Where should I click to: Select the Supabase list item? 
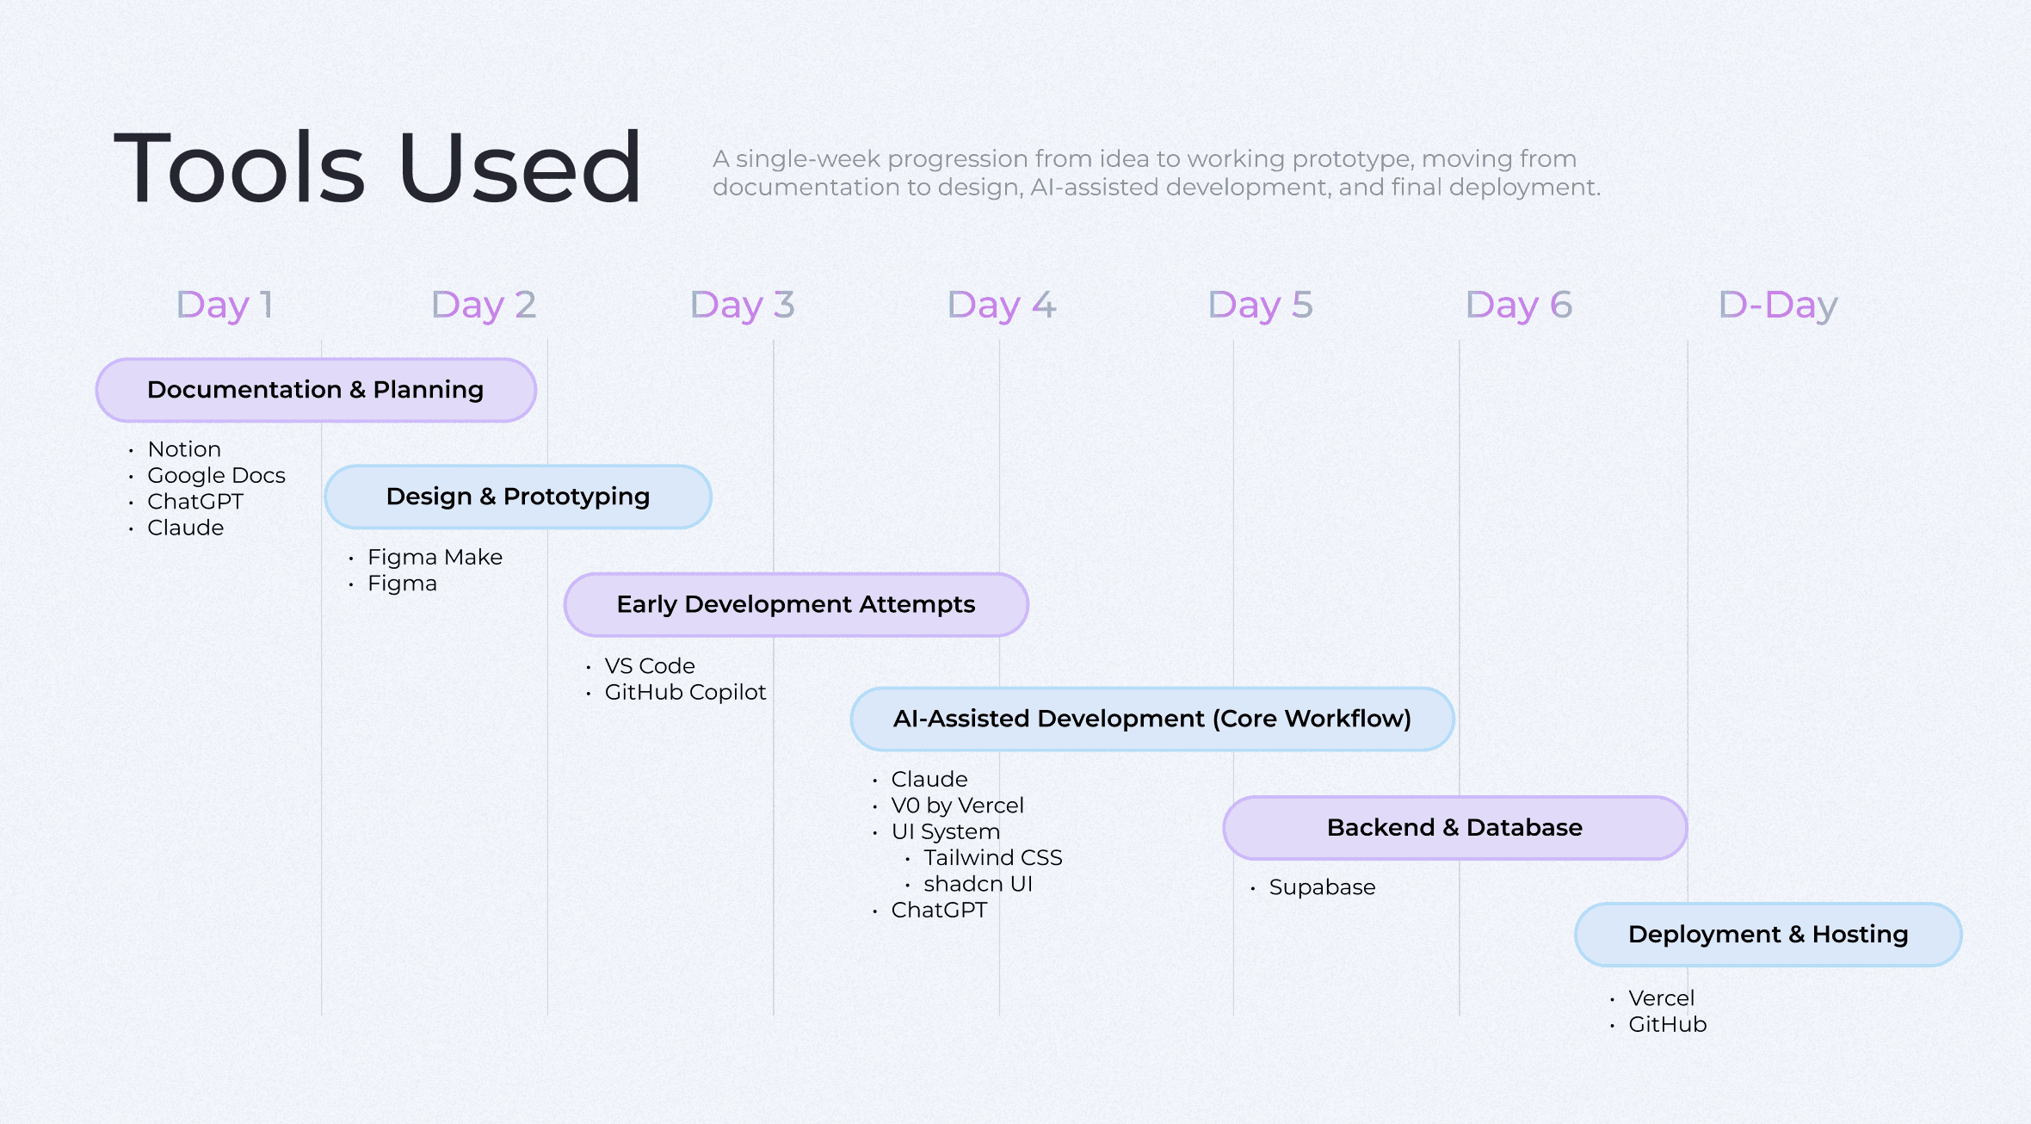point(1322,887)
